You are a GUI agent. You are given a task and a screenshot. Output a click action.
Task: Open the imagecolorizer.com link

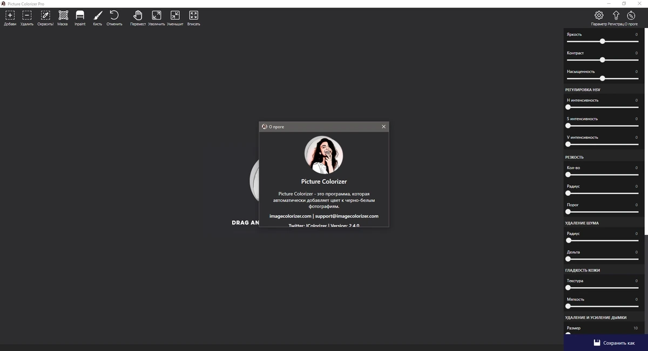pyautogui.click(x=291, y=216)
